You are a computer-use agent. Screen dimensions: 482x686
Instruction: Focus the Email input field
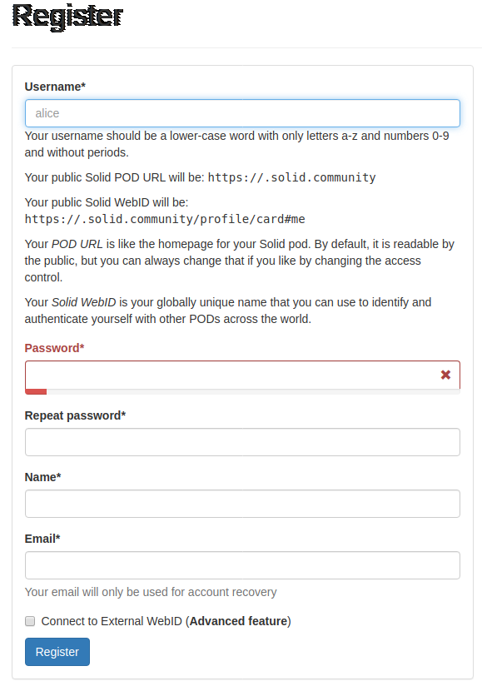(242, 565)
